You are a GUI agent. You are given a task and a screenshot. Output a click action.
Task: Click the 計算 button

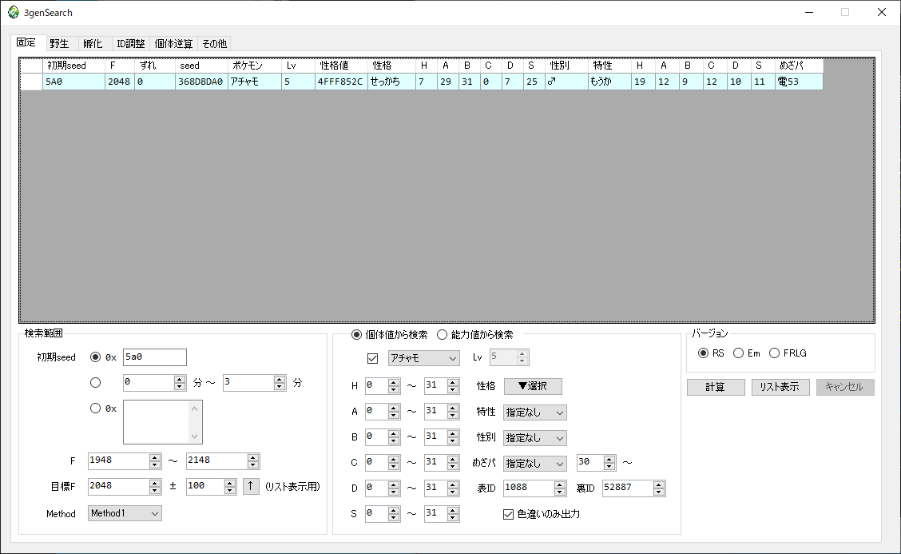(716, 387)
